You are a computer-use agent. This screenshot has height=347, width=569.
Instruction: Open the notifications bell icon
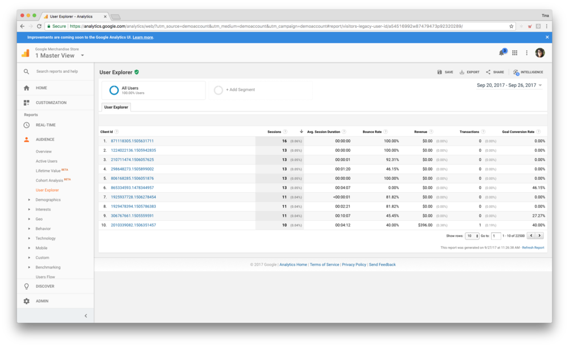click(x=501, y=53)
